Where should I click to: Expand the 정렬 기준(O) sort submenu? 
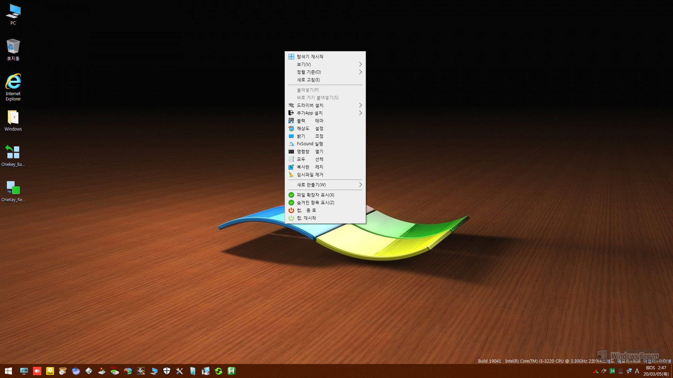(325, 72)
